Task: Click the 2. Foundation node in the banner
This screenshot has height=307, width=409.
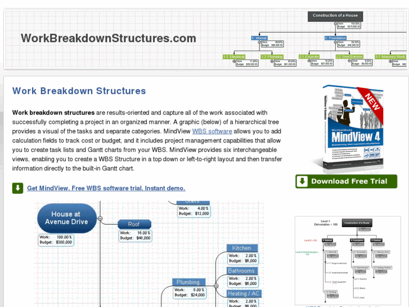Action: (335, 38)
